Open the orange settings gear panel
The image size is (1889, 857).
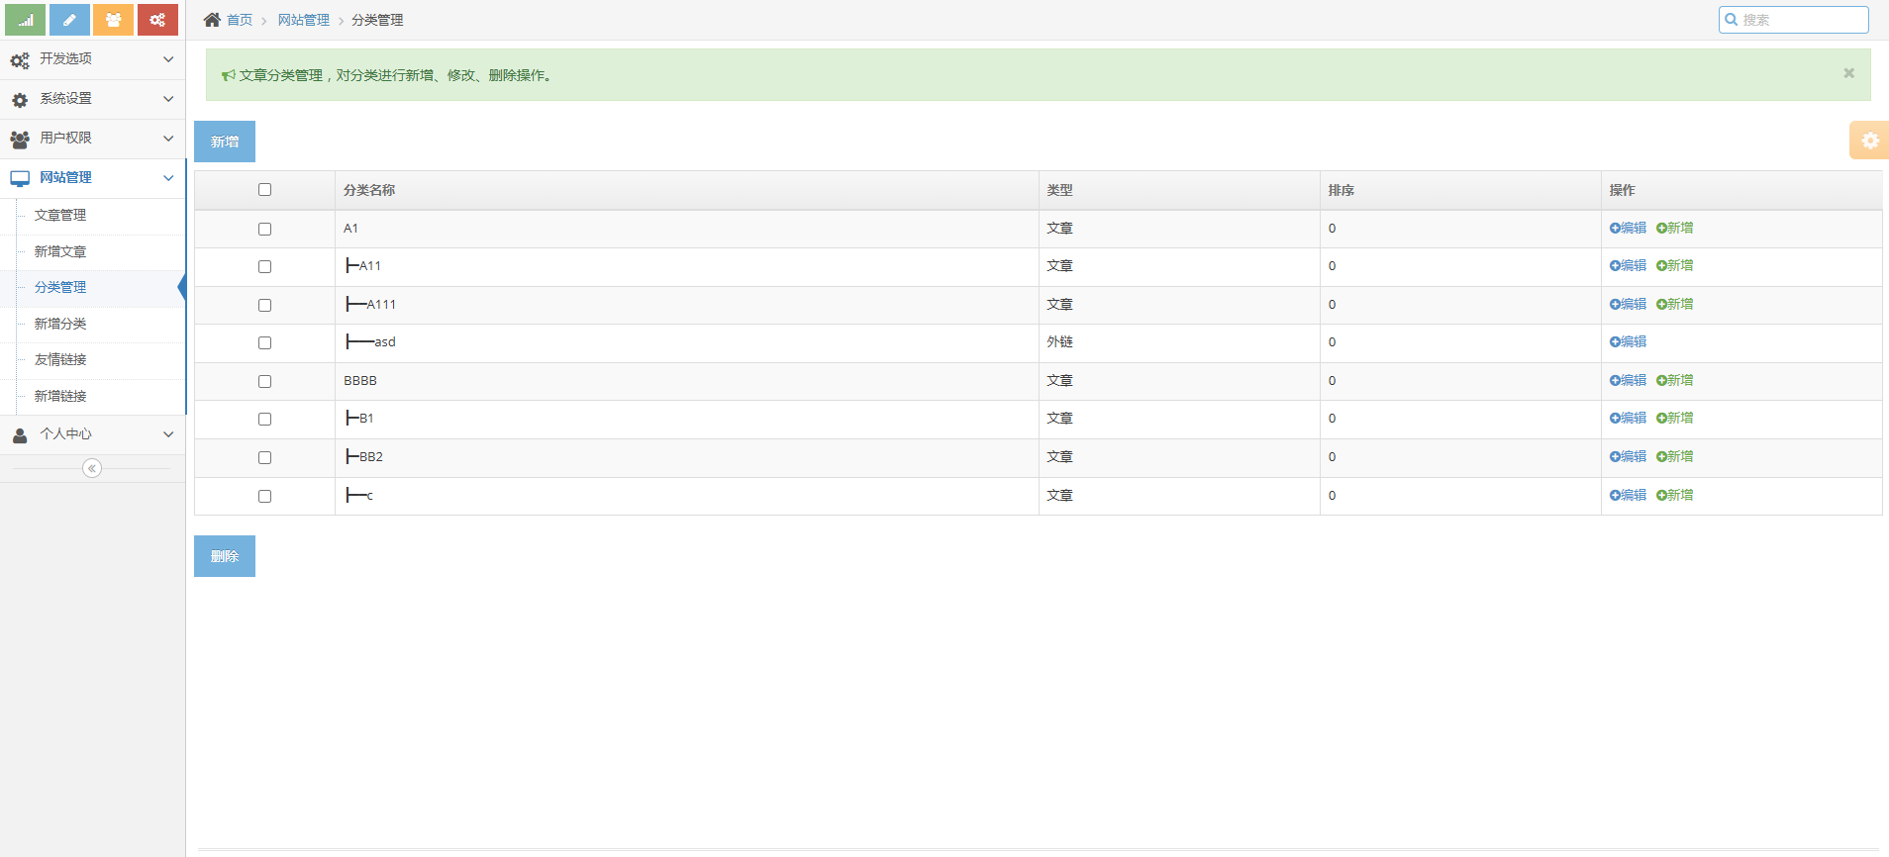pos(1869,141)
